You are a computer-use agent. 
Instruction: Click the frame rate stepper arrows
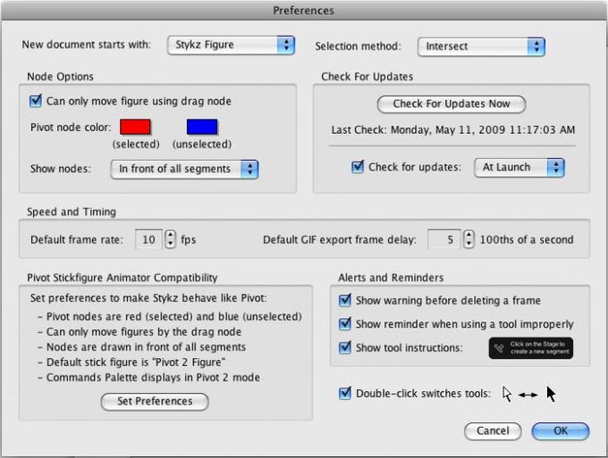(170, 239)
